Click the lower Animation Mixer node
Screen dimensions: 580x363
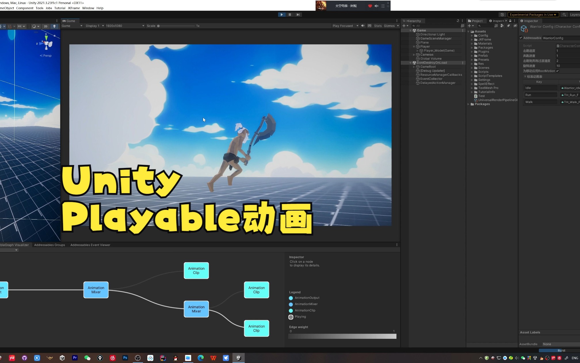pyautogui.click(x=196, y=309)
